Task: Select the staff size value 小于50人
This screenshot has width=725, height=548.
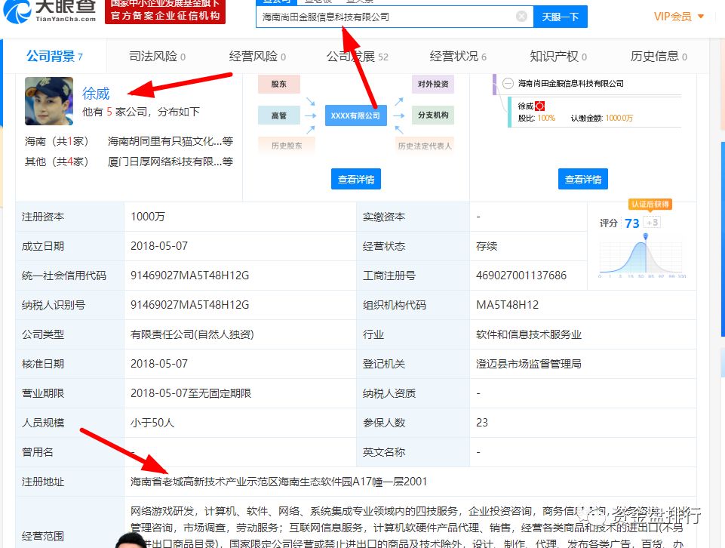Action: pyautogui.click(x=152, y=423)
